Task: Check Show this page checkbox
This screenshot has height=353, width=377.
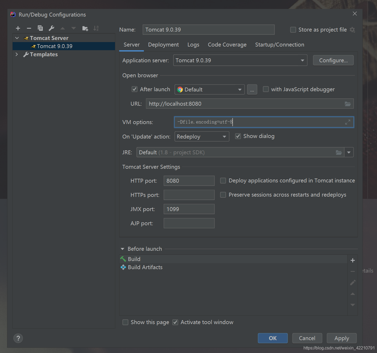Action: (125, 322)
